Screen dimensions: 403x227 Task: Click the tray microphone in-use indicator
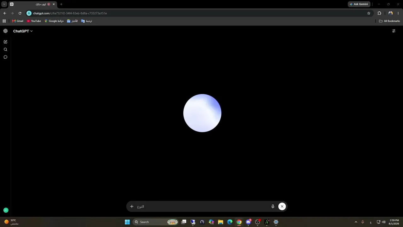[x=363, y=222]
